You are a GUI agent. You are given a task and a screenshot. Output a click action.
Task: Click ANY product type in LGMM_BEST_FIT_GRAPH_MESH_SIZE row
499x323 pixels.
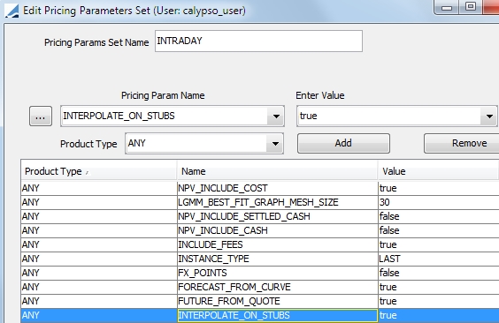coord(99,202)
